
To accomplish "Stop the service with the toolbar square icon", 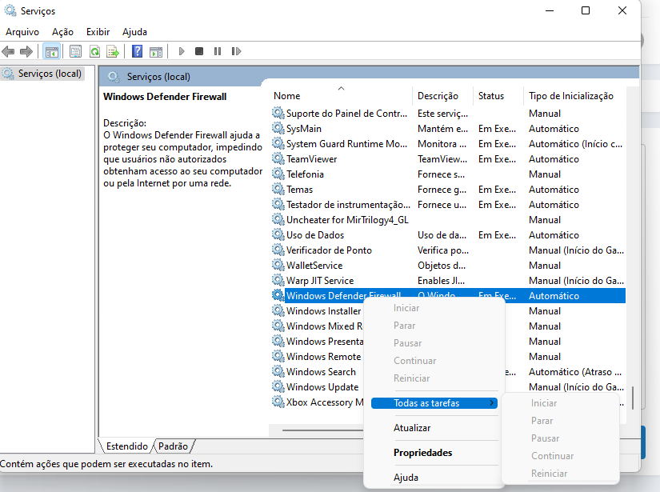I will click(199, 51).
